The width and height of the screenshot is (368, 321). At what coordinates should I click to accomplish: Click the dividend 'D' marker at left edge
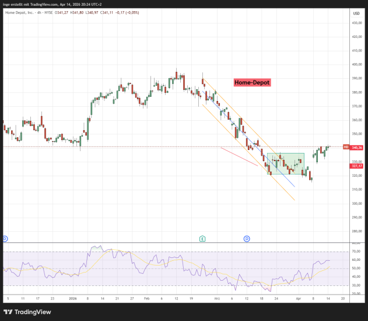(x=5, y=239)
